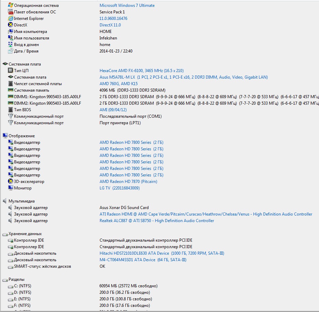Open the 11.0.9600.16476 Internet Explorer version link

pyautogui.click(x=113, y=19)
